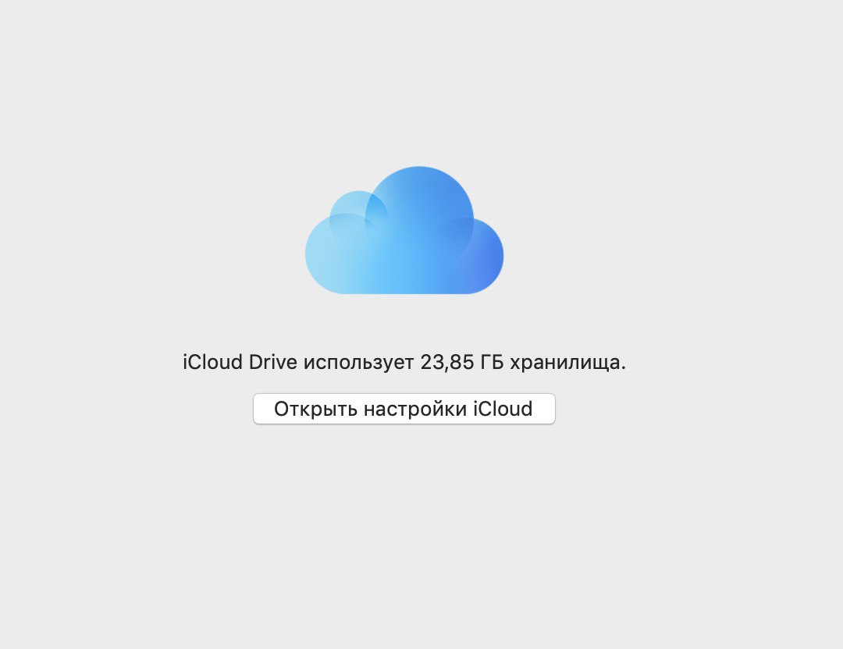
Task: Click the flat bottom edge of the cloud icon
Action: click(x=404, y=293)
